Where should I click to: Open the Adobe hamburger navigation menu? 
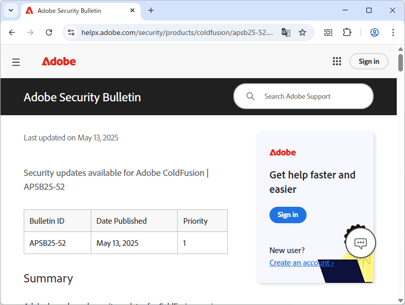16,62
